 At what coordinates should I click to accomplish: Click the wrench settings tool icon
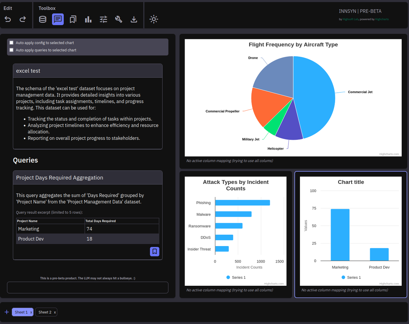tap(119, 19)
